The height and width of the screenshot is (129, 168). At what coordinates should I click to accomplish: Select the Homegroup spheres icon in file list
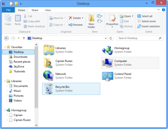[x=107, y=50]
